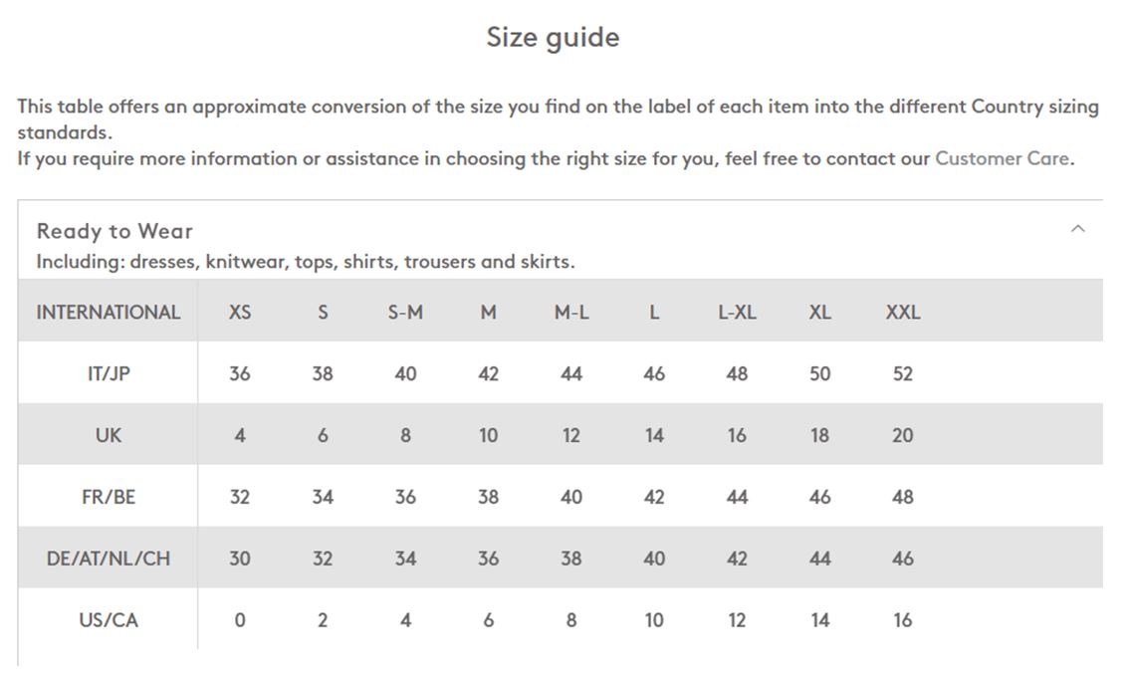
Task: Click IT/JP size 52 cell
Action: [x=903, y=373]
